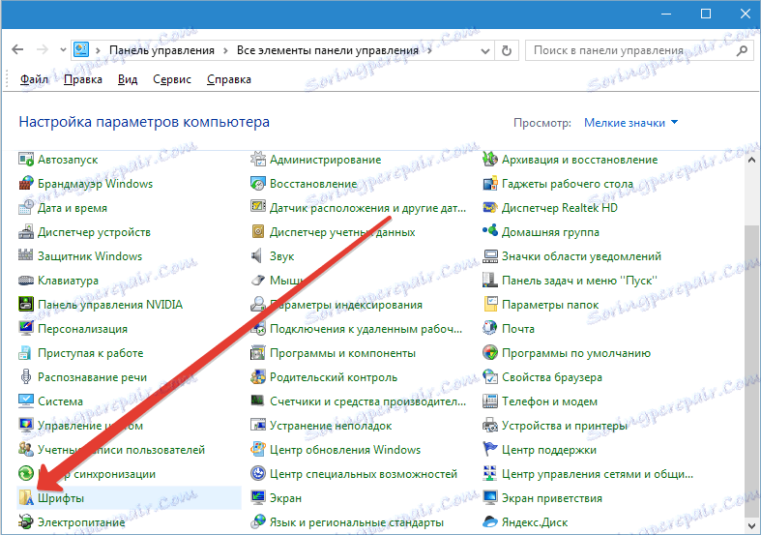The width and height of the screenshot is (761, 535).
Task: Click the Распознавание речи microphone icon
Action: tap(26, 377)
